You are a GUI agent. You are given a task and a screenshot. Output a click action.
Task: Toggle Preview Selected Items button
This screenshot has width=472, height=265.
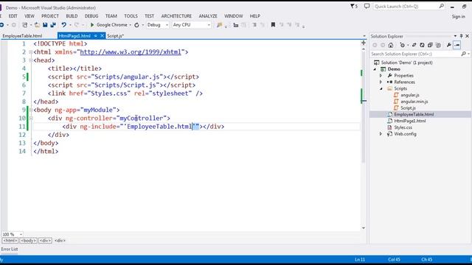(457, 45)
